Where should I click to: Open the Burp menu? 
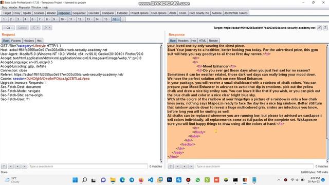(x=4, y=7)
